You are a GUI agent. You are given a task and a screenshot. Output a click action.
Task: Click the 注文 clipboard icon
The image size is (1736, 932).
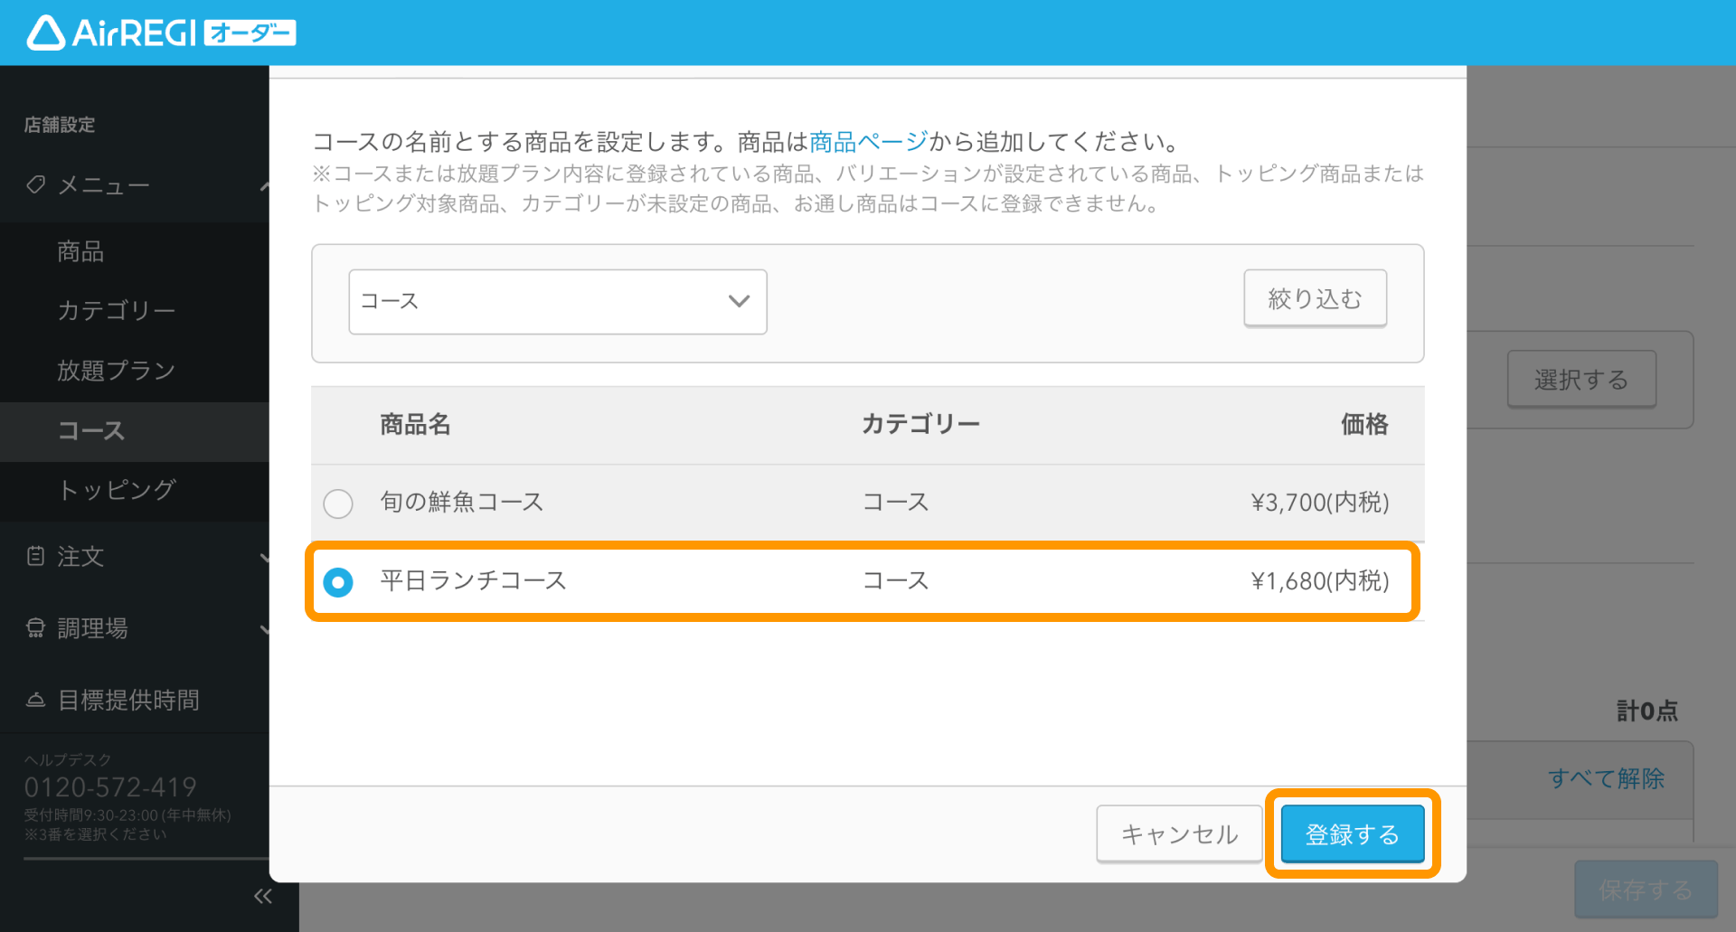point(35,556)
